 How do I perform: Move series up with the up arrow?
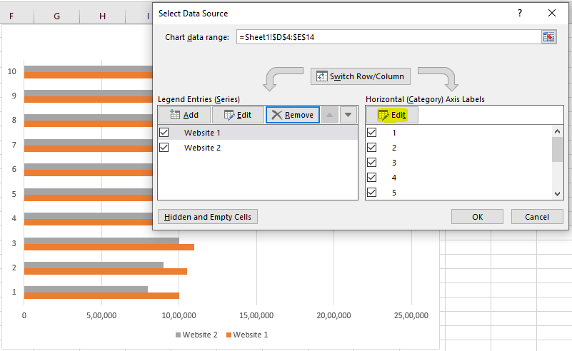tap(329, 115)
